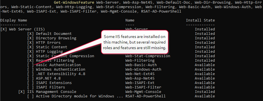Click the annotation callout about missing features
The height and width of the screenshot is (101, 263).
[135, 42]
